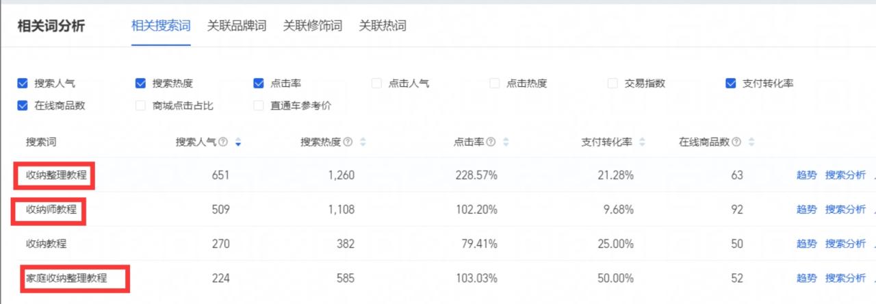Screen dimensions: 876x304
Task: Open 趋势 for 收纳教程 row
Action: click(x=807, y=244)
